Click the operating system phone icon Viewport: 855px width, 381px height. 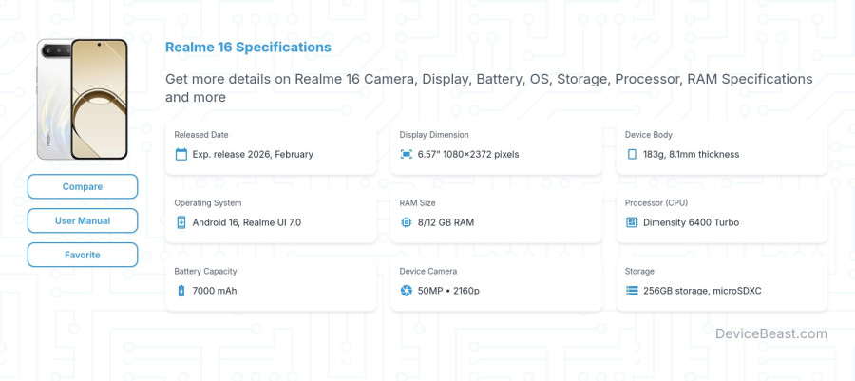point(181,222)
